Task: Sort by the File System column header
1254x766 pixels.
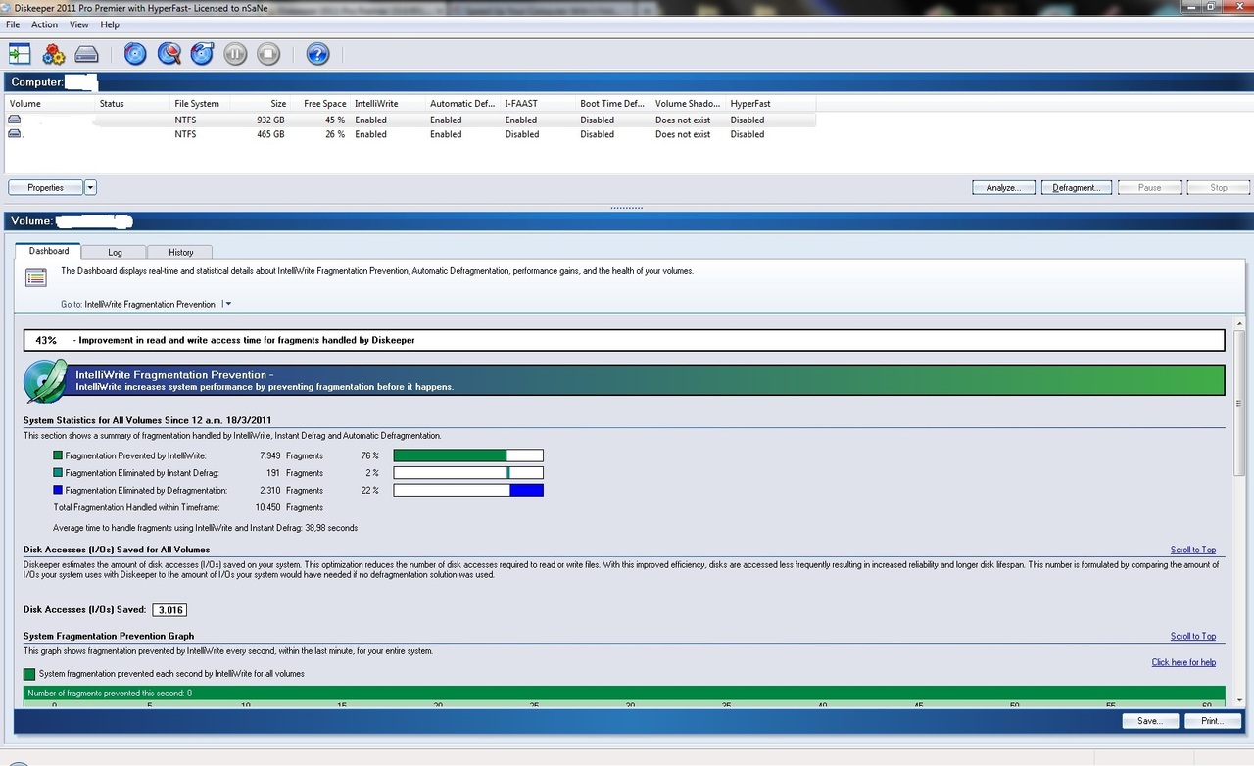Action: 200,103
